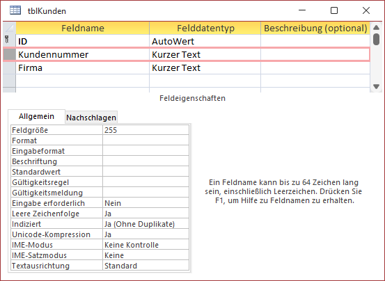Select the Kundennummer row selector
The width and height of the screenshot is (385, 281).
point(10,54)
